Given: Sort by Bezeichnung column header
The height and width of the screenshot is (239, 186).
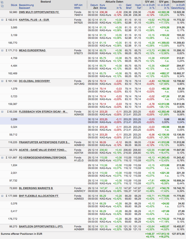Looking at the screenshot, I should tap(26, 5).
